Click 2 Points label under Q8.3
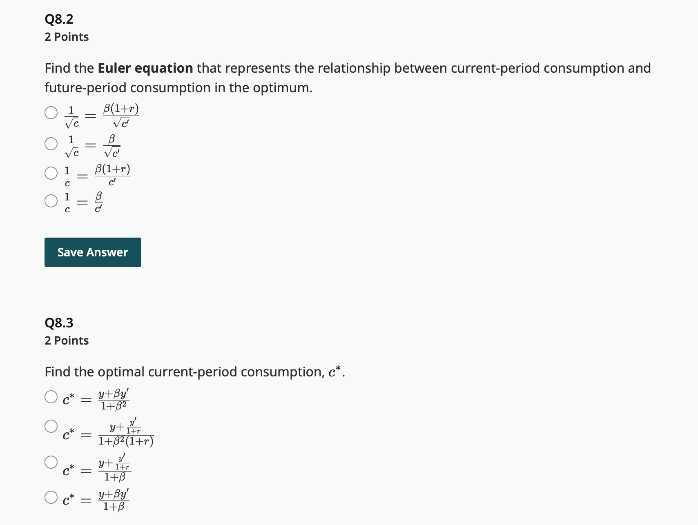Viewport: 698px width, 525px height. click(67, 340)
